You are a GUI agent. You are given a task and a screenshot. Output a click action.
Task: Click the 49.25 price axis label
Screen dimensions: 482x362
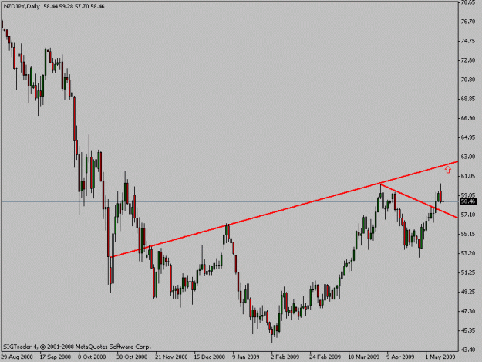(468, 292)
